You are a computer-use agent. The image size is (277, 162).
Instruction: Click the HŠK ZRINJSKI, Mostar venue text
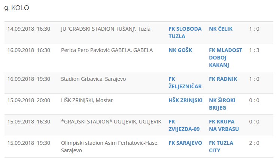coord(87,100)
